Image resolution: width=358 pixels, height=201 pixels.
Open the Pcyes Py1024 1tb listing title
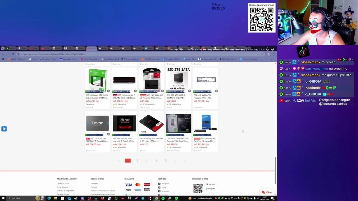151,140
